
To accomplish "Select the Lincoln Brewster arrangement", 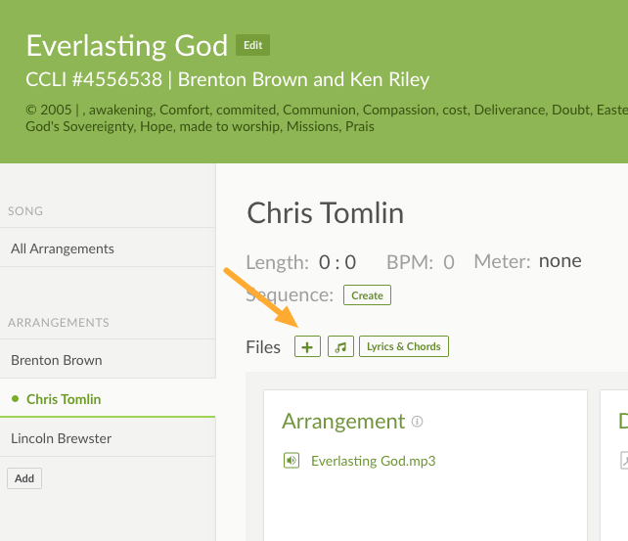I will [x=108, y=438].
